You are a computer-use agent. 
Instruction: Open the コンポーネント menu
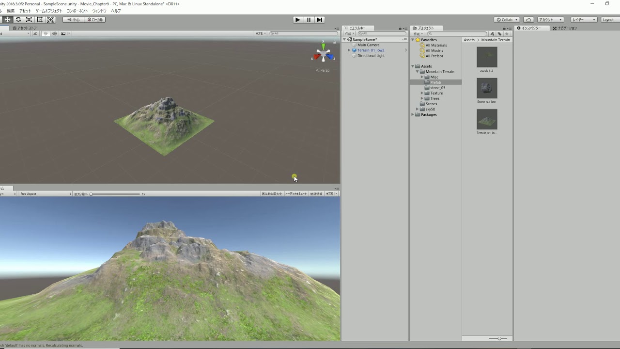[77, 11]
